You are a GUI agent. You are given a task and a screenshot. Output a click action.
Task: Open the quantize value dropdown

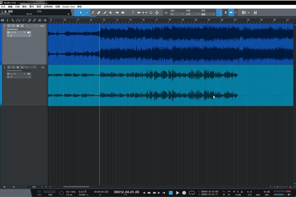click(x=177, y=14)
